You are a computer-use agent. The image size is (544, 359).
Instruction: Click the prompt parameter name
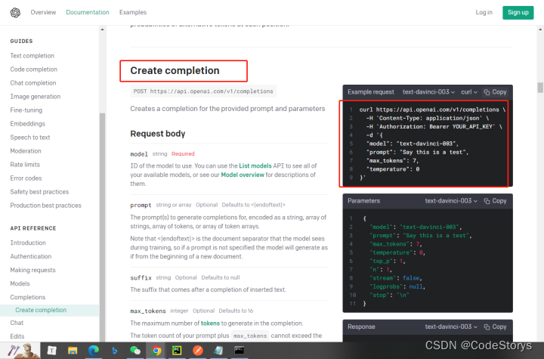[141, 205]
